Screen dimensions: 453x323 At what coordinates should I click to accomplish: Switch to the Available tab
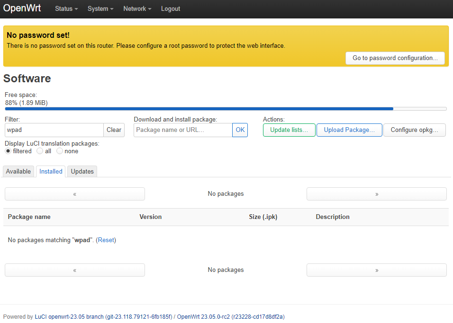(x=18, y=171)
